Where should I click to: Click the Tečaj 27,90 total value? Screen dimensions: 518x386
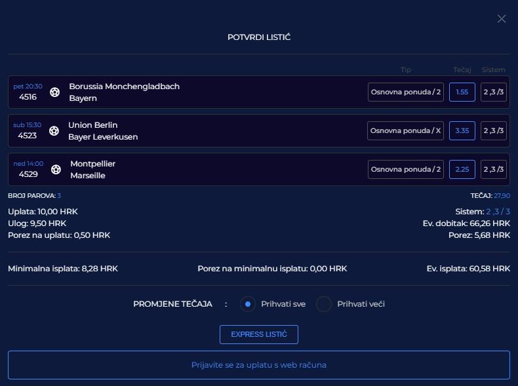[502, 196]
